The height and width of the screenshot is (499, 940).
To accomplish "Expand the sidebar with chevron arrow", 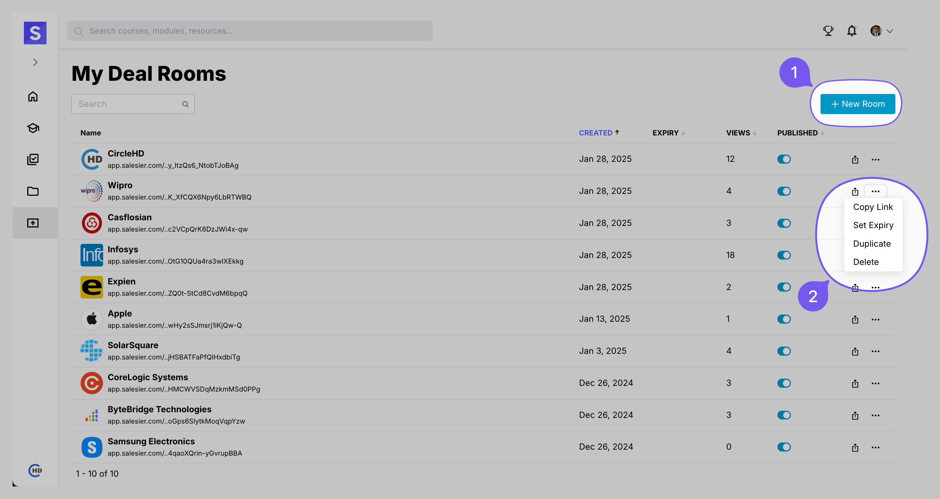I will (35, 62).
